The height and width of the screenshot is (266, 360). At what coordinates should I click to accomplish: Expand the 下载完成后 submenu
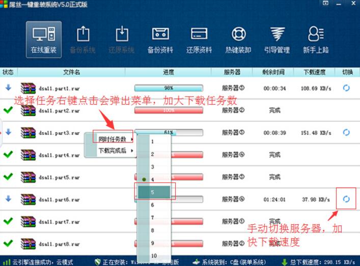point(113,151)
